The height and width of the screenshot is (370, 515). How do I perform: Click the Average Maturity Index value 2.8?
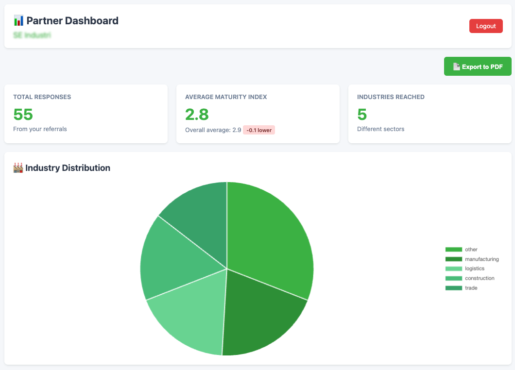click(x=197, y=115)
